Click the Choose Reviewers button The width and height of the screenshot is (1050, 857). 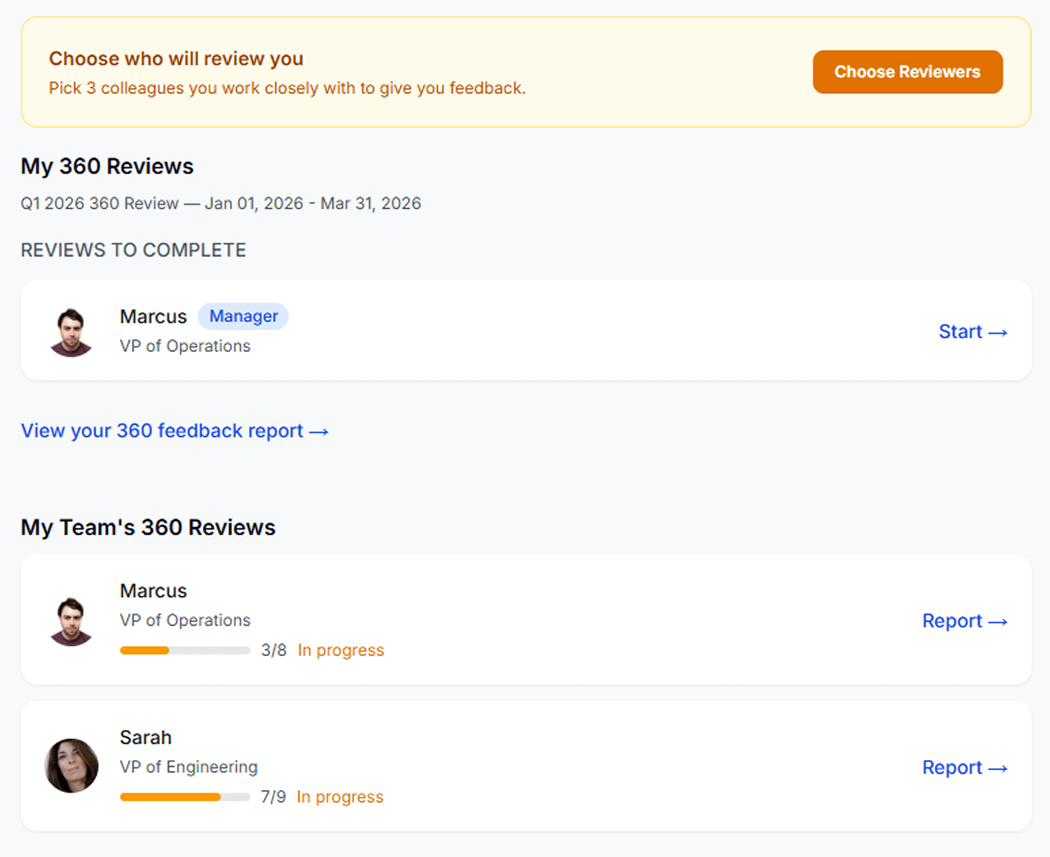coord(907,72)
